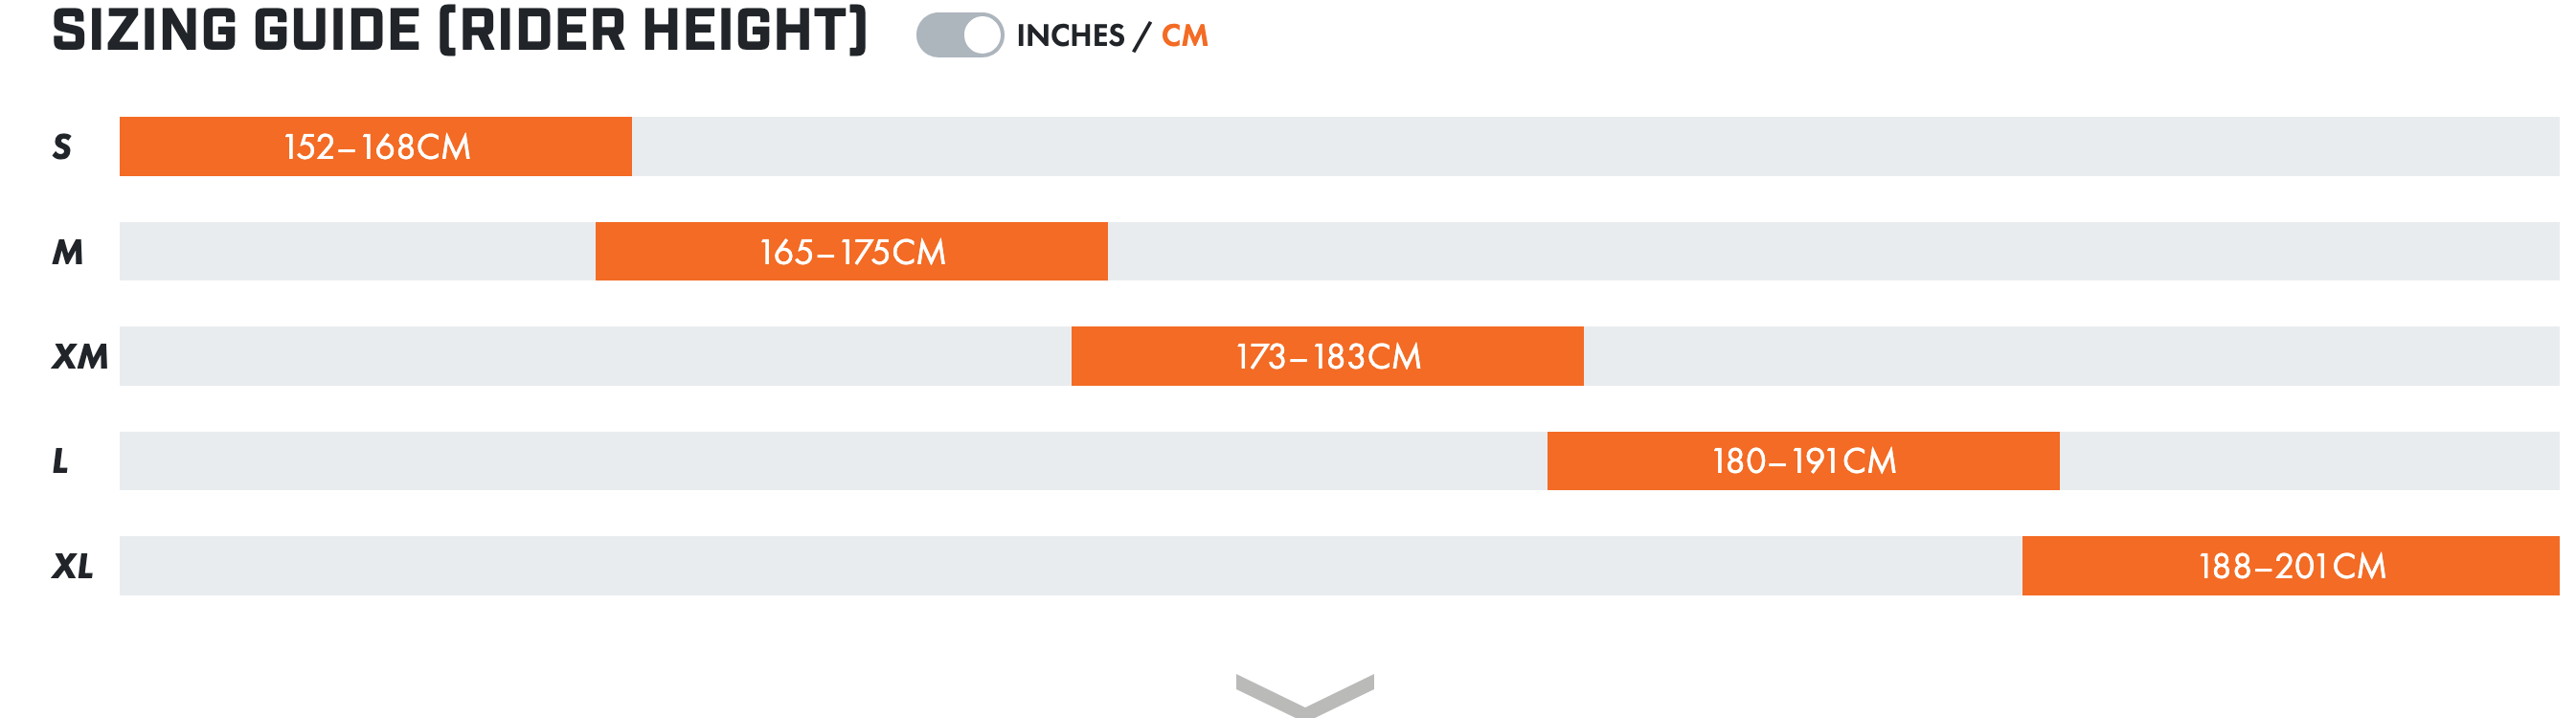The image size is (2576, 718).
Task: Toggle the inches/cm unit switch
Action: point(959,35)
